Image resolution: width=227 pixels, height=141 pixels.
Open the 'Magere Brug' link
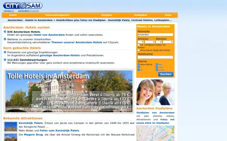[33, 135]
